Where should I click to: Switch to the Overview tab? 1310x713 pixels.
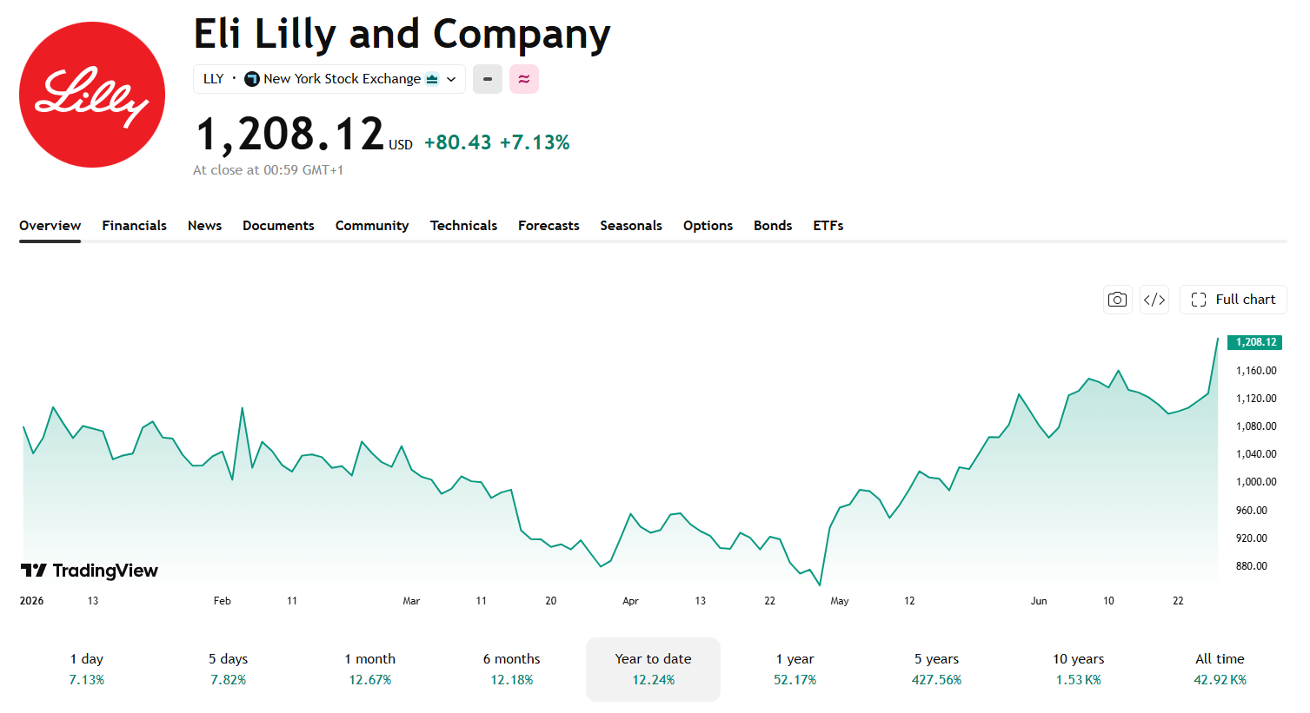tap(50, 226)
